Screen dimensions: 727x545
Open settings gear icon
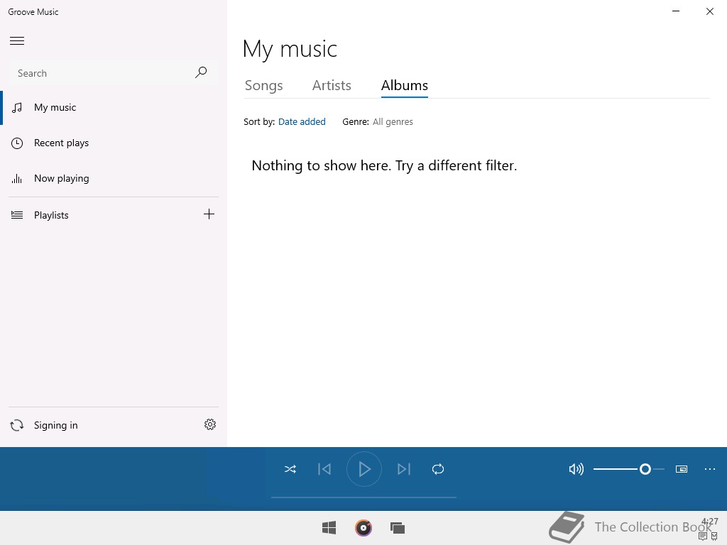click(210, 424)
